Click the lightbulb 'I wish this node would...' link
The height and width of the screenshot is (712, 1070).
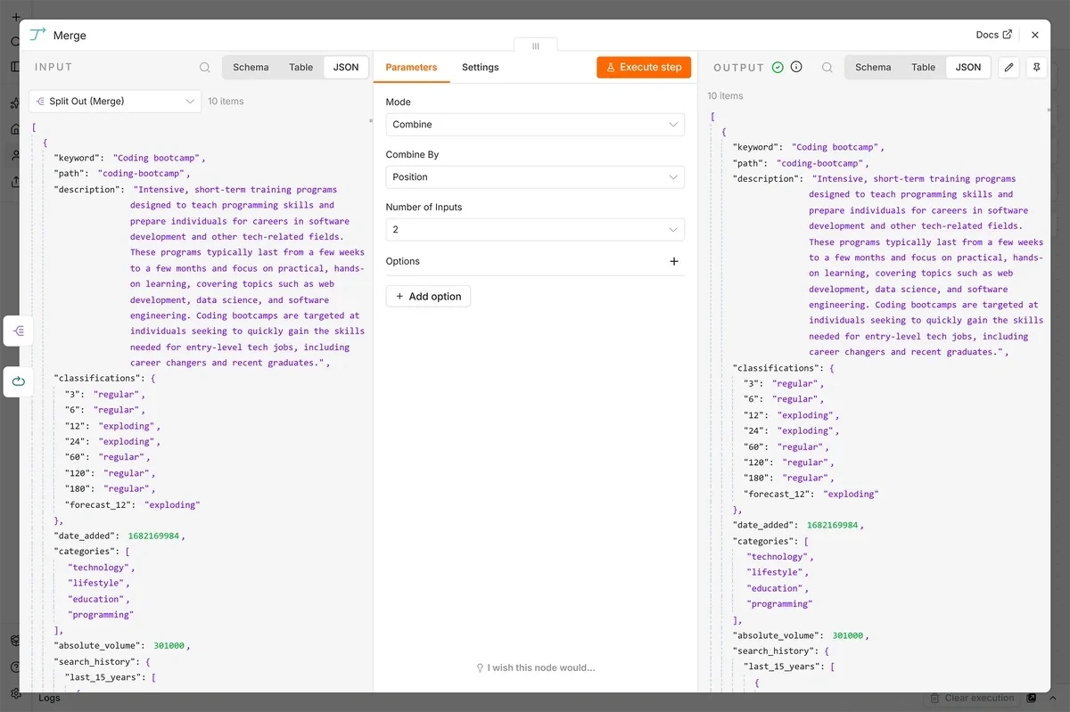[x=535, y=667]
